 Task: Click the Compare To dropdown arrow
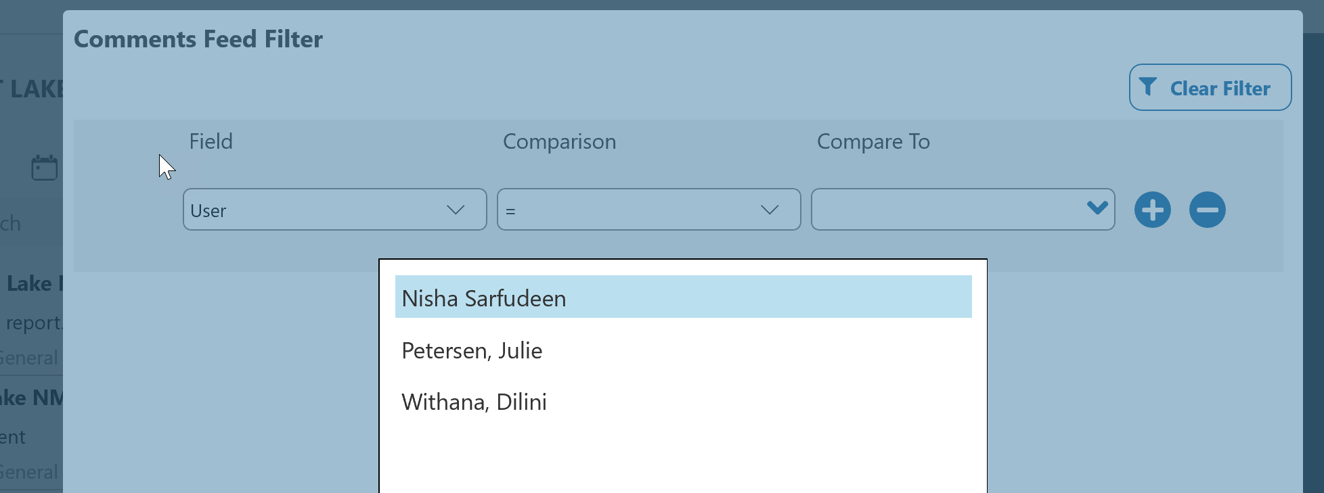click(1097, 208)
